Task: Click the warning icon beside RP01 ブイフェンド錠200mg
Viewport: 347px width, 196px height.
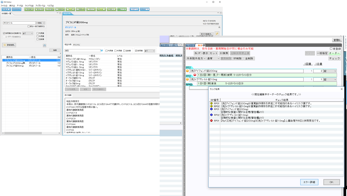Action: (187, 71)
